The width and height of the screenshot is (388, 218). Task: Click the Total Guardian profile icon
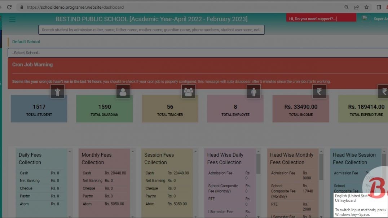pyautogui.click(x=123, y=92)
